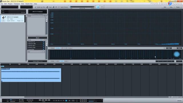Click the Image export icon

pyautogui.click(x=47, y=7)
